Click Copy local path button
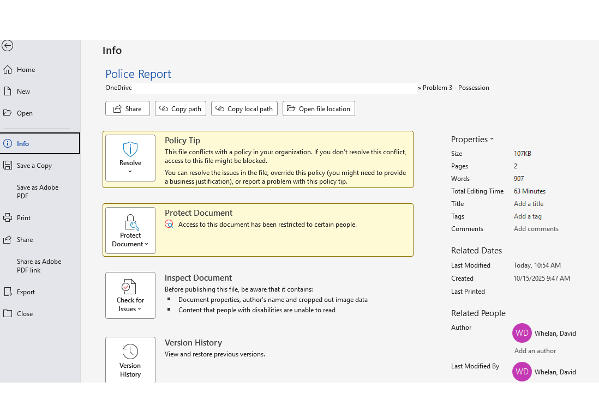Viewport: 599px width, 412px height. [244, 109]
